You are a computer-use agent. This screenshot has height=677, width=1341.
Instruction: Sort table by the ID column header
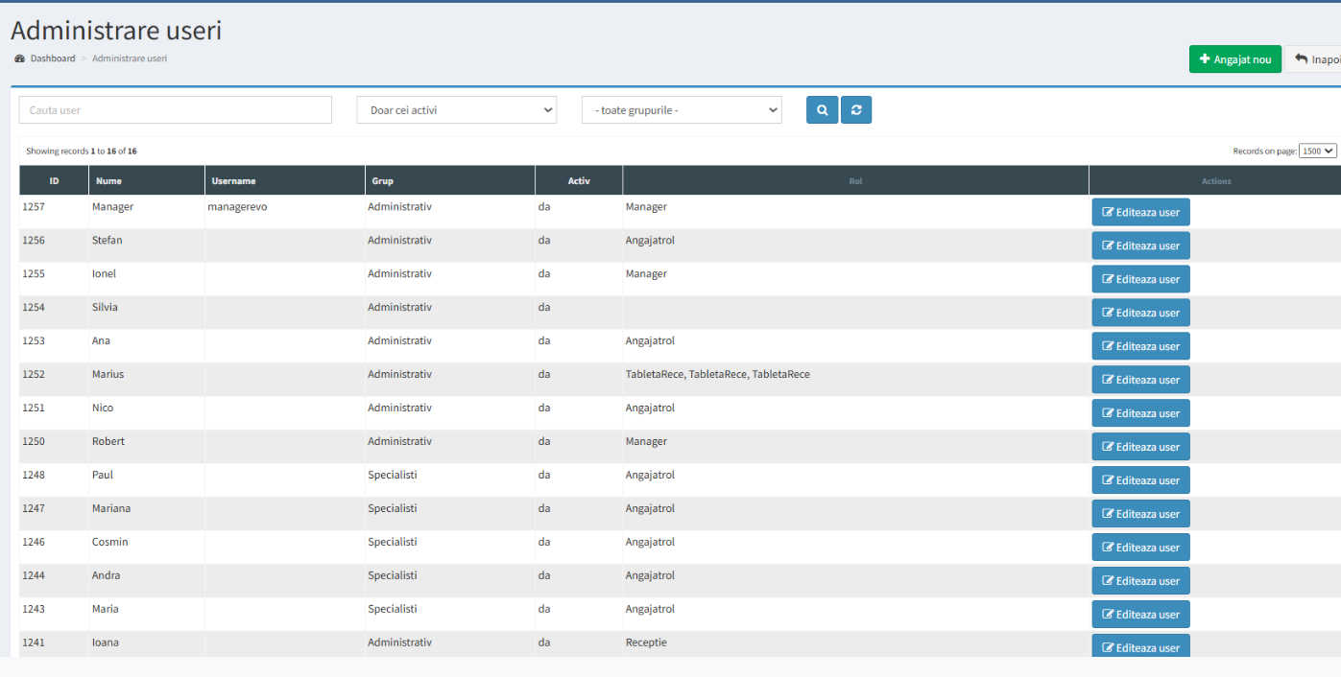pos(54,180)
